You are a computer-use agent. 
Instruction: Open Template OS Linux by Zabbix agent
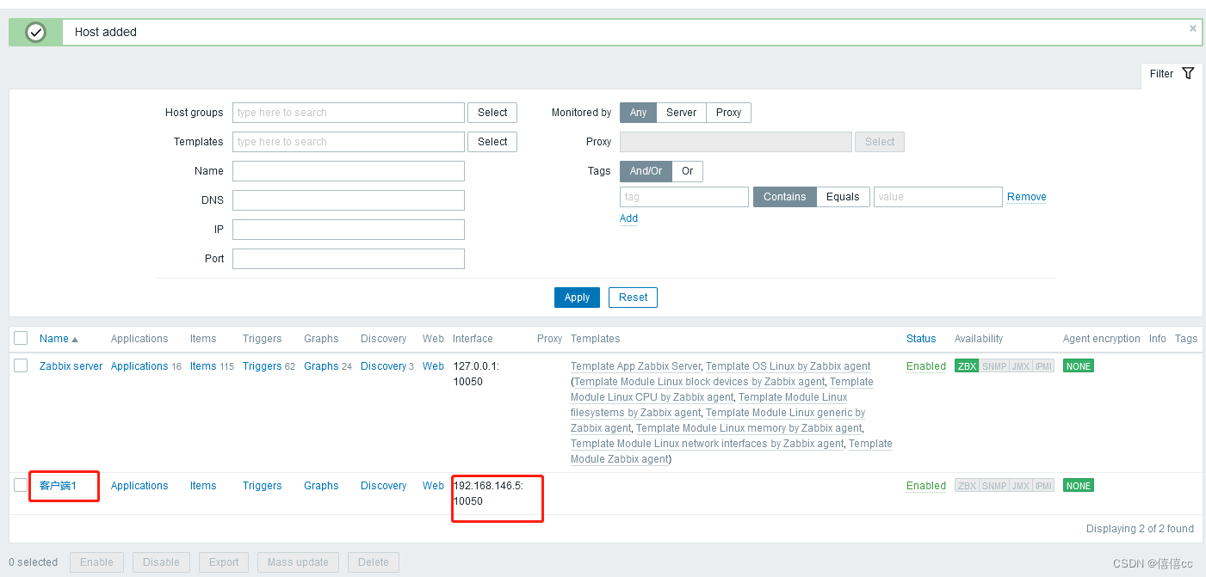point(788,366)
